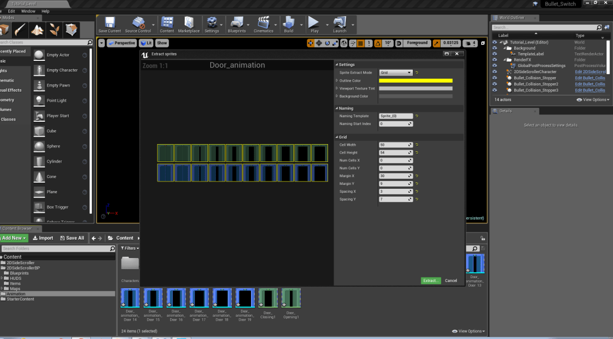Click the yellow Outline Color swatch
The height and width of the screenshot is (339, 613).
pos(416,80)
